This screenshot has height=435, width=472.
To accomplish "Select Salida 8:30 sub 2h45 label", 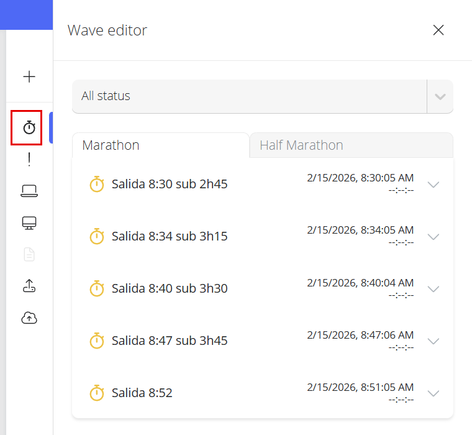I will [170, 184].
